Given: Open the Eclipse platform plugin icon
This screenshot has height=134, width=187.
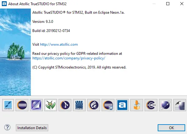Looking at the screenshot, I should pyautogui.click(x=22, y=105).
